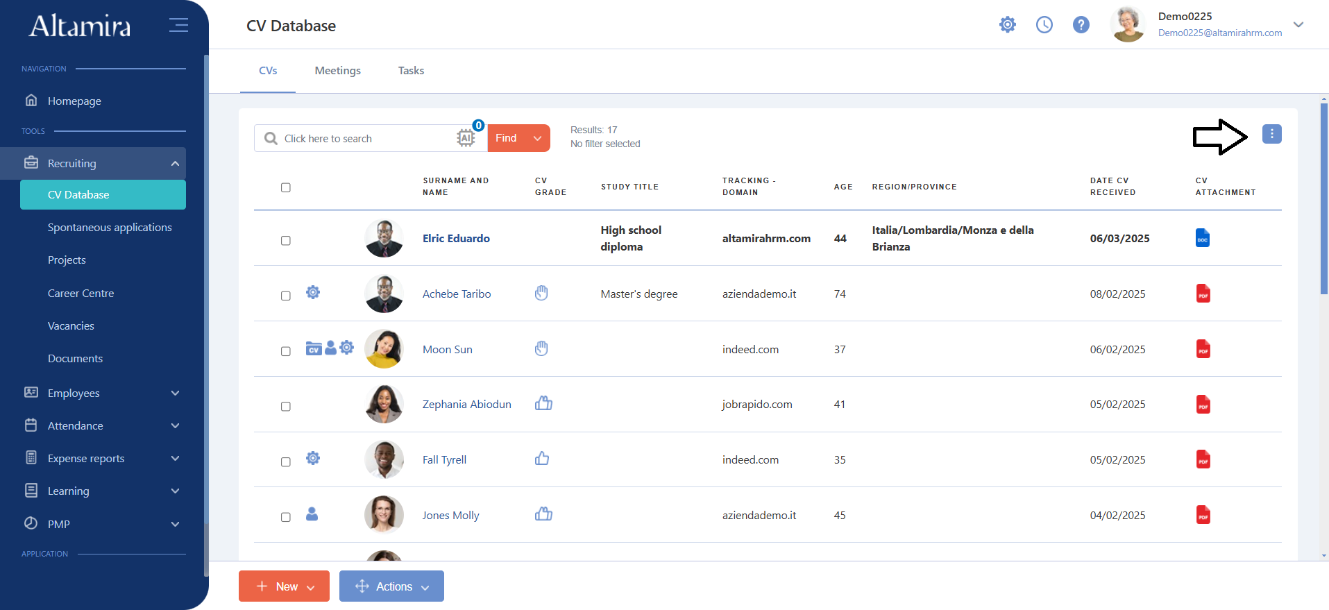
Task: Open Documents in sidebar
Action: (75, 359)
